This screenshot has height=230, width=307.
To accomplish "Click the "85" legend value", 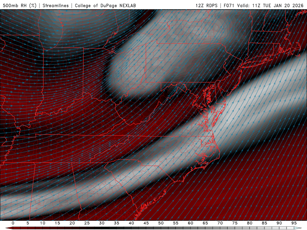I will coord(264,223).
